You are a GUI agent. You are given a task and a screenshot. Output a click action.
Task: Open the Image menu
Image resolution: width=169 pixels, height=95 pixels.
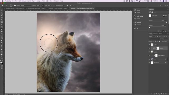pos(24,1)
